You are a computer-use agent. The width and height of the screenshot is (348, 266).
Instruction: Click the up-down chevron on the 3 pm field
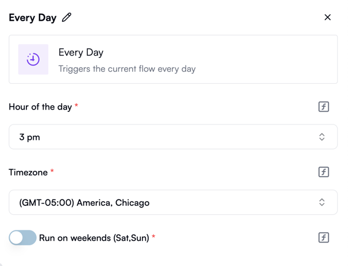click(x=322, y=137)
